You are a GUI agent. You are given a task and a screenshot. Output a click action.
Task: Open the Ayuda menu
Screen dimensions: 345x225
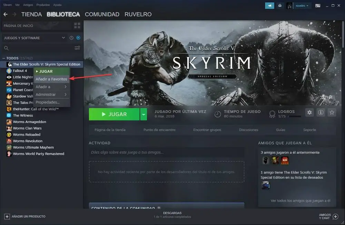pos(57,5)
